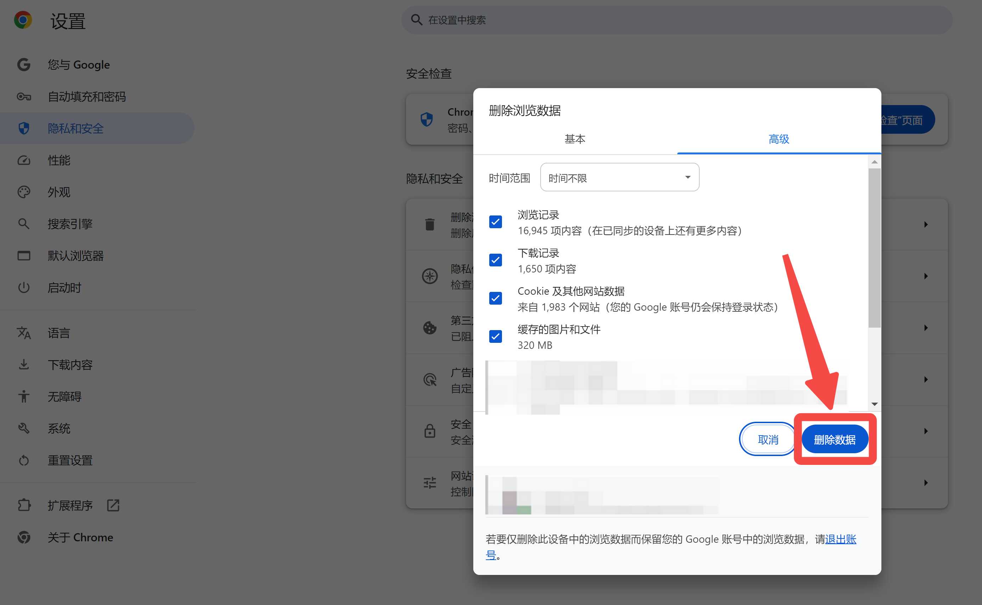Click the Chrome icon for 关于 Chrome
982x605 pixels.
point(24,537)
